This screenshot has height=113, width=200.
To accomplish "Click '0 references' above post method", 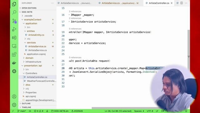I will (75, 57).
